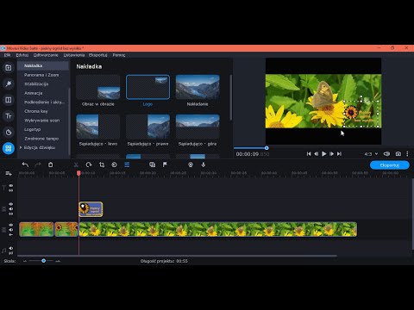Take a snapshot with camera icon
Viewport: 414px width, 310px height.
coord(398,154)
